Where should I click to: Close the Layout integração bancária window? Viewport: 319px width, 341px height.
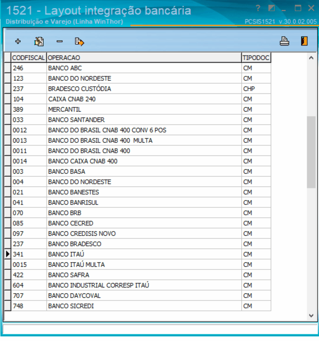click(311, 8)
